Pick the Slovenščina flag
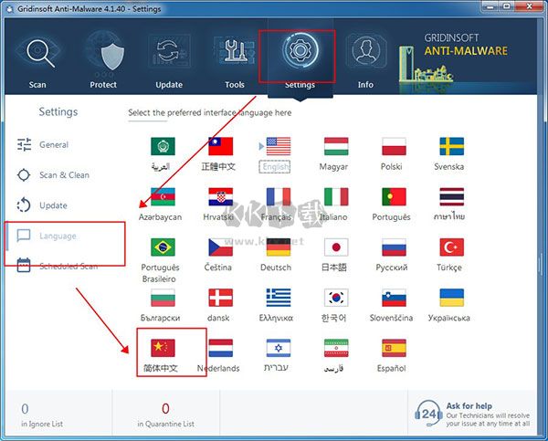Screen dimensions: 548x441 click(x=394, y=298)
